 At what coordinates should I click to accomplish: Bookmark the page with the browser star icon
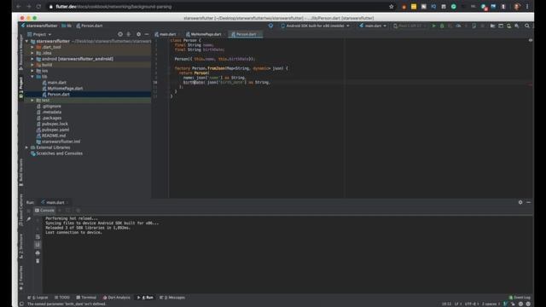[392, 7]
